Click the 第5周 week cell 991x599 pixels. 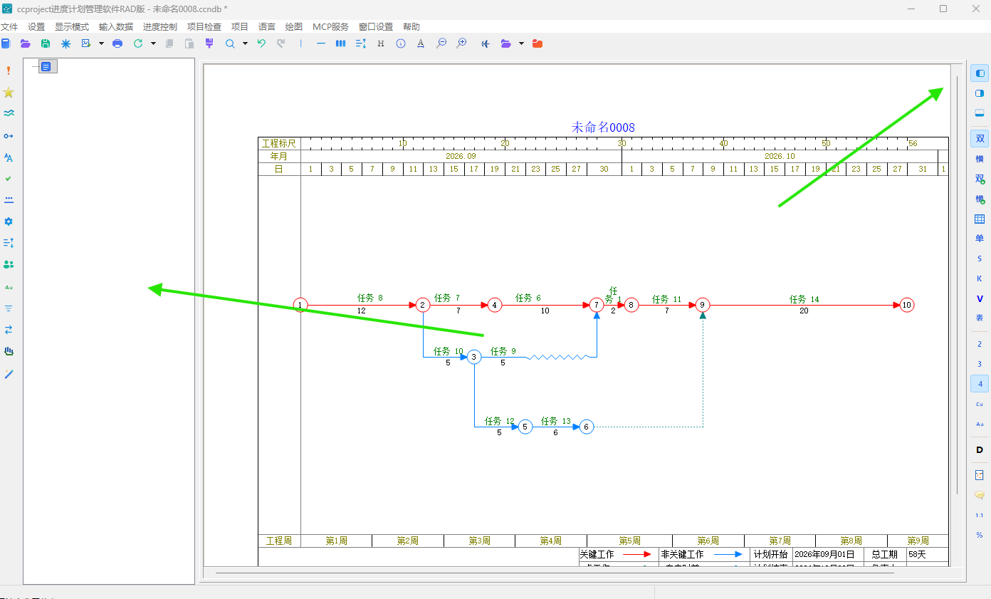(629, 541)
